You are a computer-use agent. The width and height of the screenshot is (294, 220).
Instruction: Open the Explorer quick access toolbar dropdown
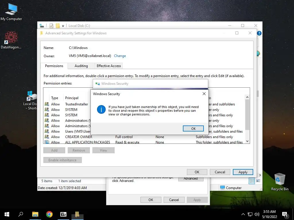pos(63,26)
